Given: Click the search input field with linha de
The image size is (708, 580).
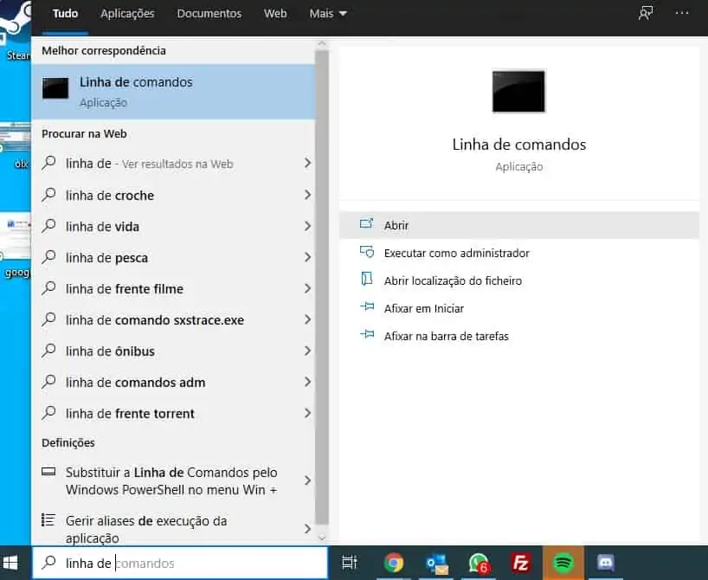Looking at the screenshot, I should pos(180,563).
